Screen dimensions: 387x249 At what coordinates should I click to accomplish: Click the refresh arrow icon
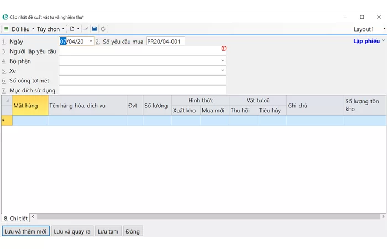(103, 29)
